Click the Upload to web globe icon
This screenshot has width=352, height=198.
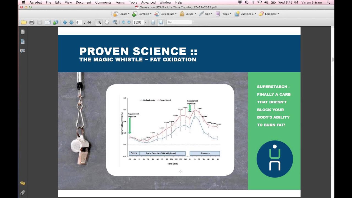(x=56, y=22)
